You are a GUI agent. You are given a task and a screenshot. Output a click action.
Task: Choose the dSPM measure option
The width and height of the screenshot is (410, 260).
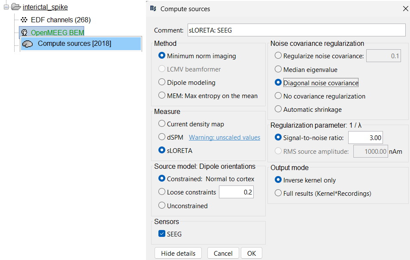coord(162,137)
